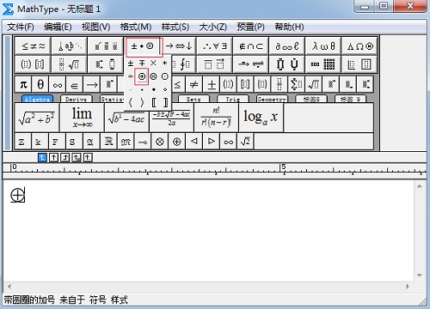430x309 pixels.
Task: Open the 视图(V) menu
Action: [x=95, y=27]
